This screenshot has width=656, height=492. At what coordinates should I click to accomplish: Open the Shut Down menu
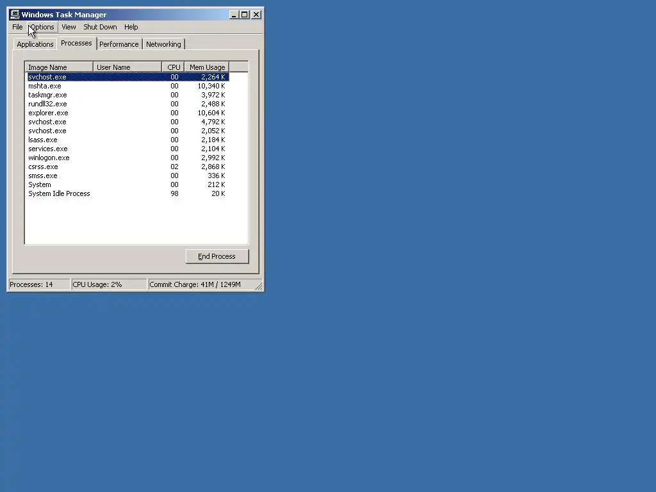pyautogui.click(x=100, y=27)
